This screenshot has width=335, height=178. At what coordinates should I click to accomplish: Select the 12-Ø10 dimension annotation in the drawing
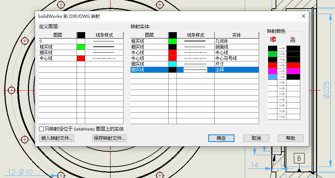click(x=20, y=172)
